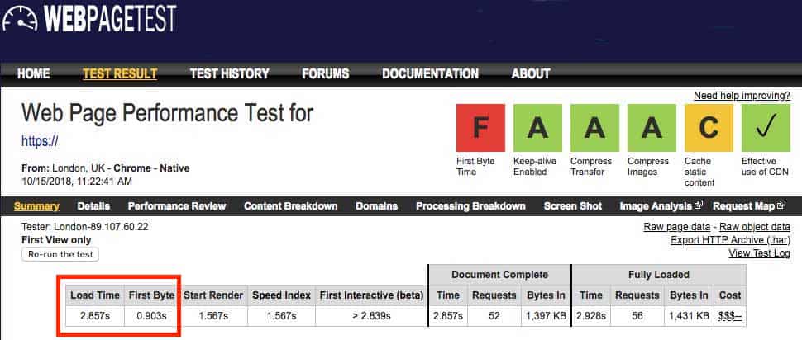Viewport: 802px width, 340px height.
Task: Select the Fully Loaded Requests value 56
Action: pos(637,316)
